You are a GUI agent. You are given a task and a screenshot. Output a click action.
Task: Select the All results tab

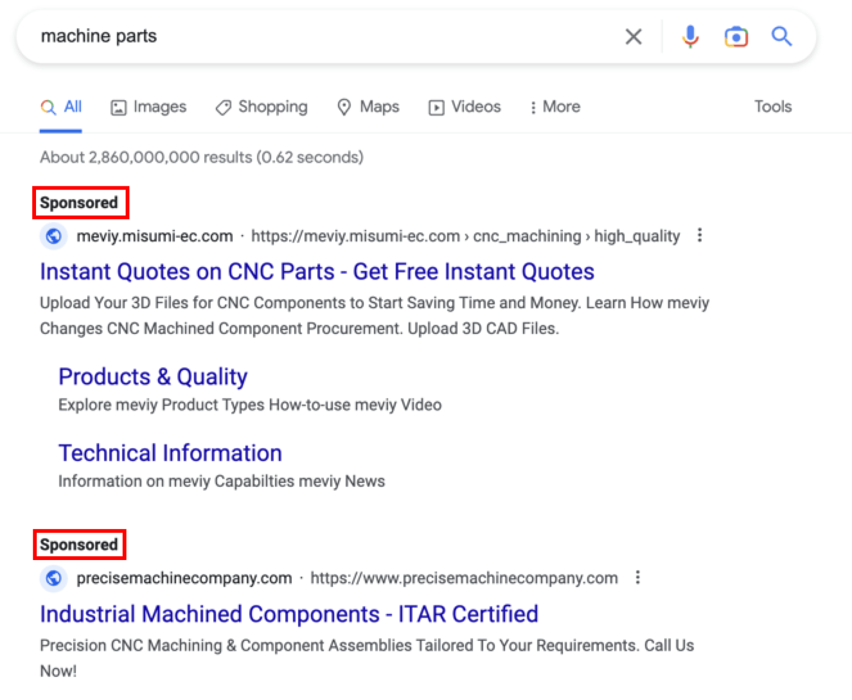(x=61, y=107)
